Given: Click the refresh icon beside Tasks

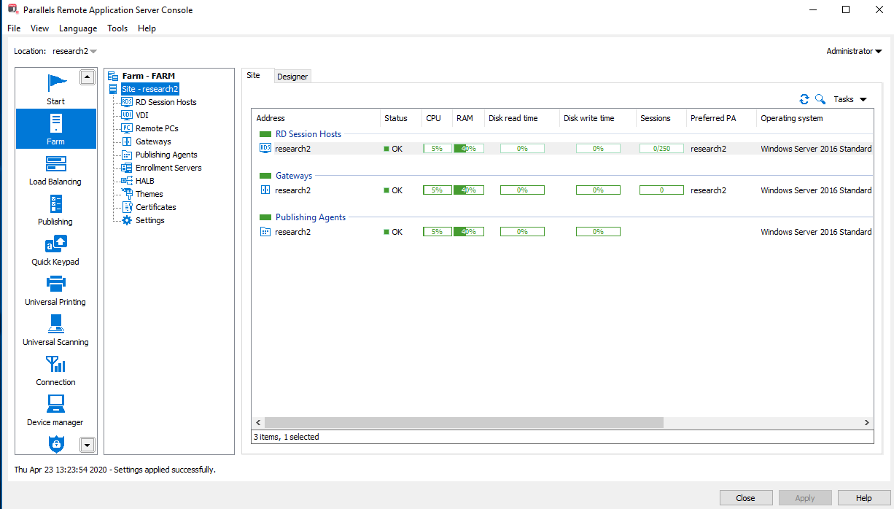Looking at the screenshot, I should pos(804,99).
